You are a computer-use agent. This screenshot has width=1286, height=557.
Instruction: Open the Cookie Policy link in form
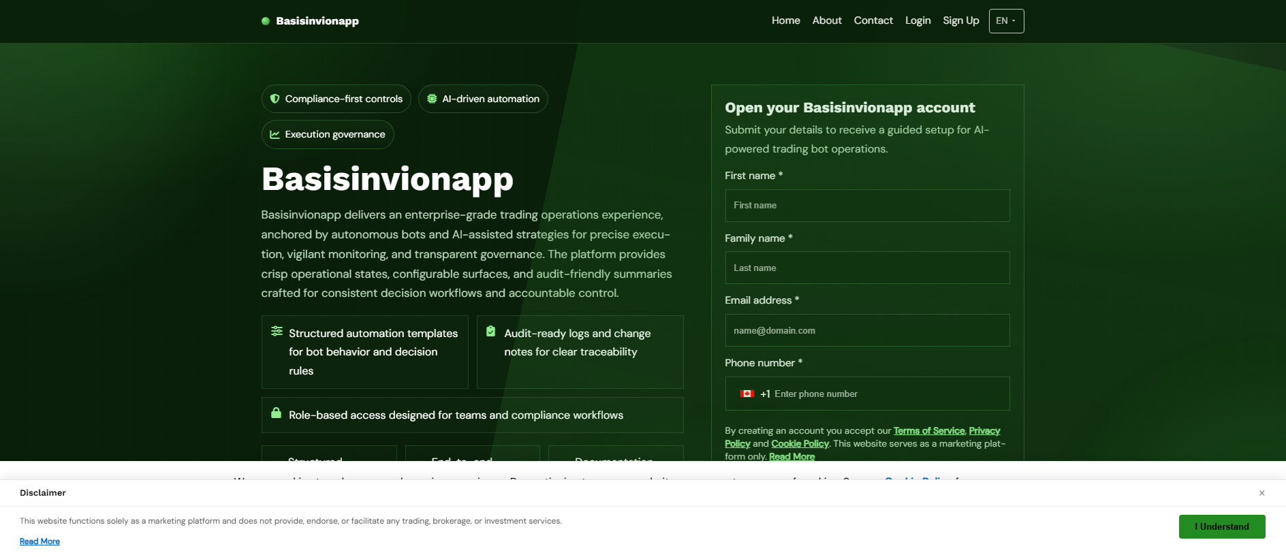point(800,443)
